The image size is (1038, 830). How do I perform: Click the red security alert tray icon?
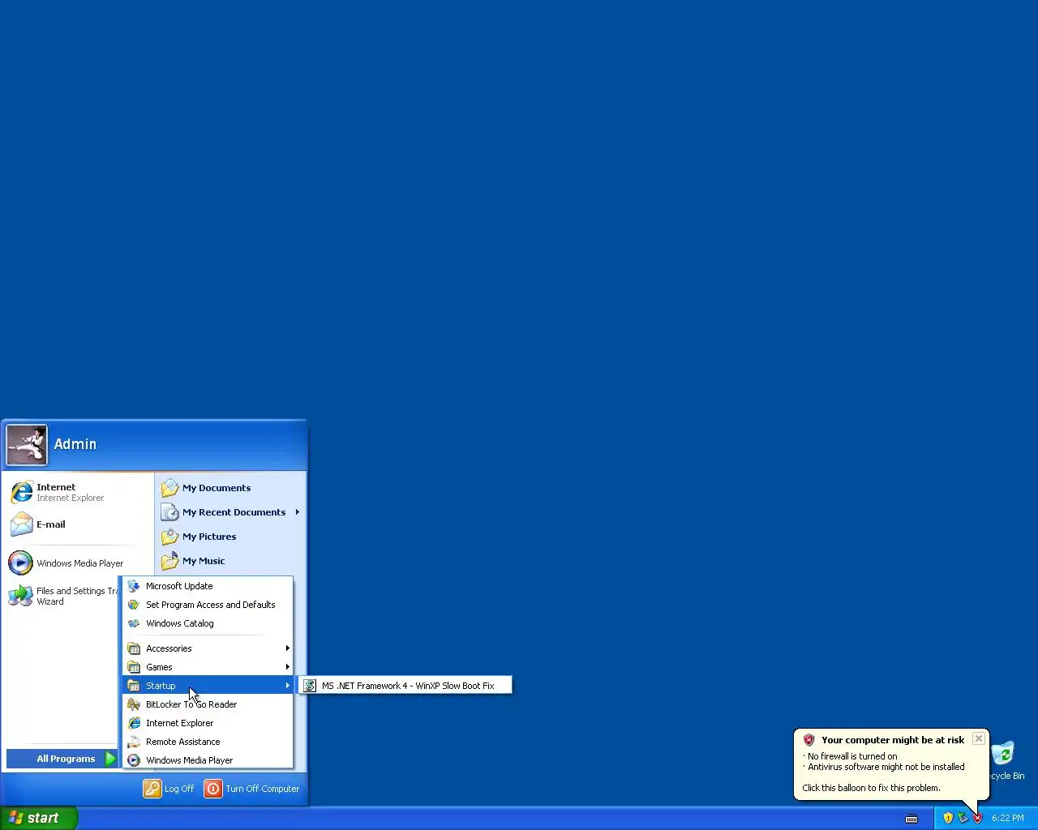pyautogui.click(x=977, y=818)
